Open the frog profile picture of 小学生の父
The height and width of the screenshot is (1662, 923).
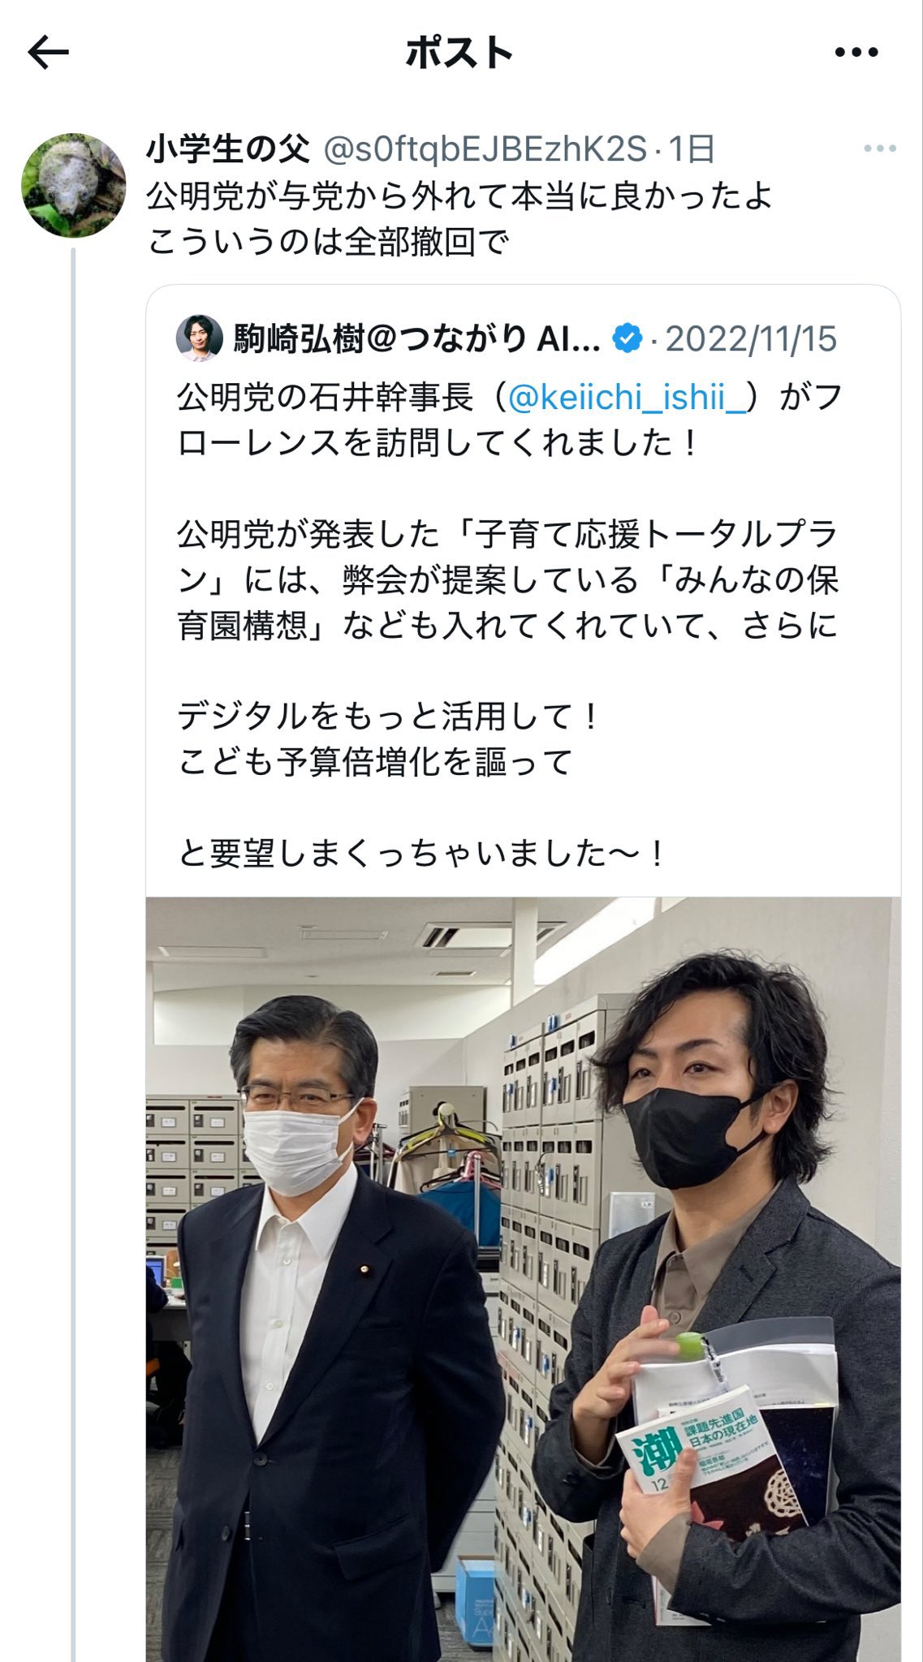(x=74, y=186)
